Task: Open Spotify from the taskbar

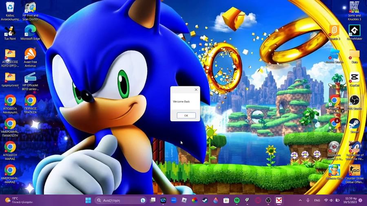Action: coord(237,200)
